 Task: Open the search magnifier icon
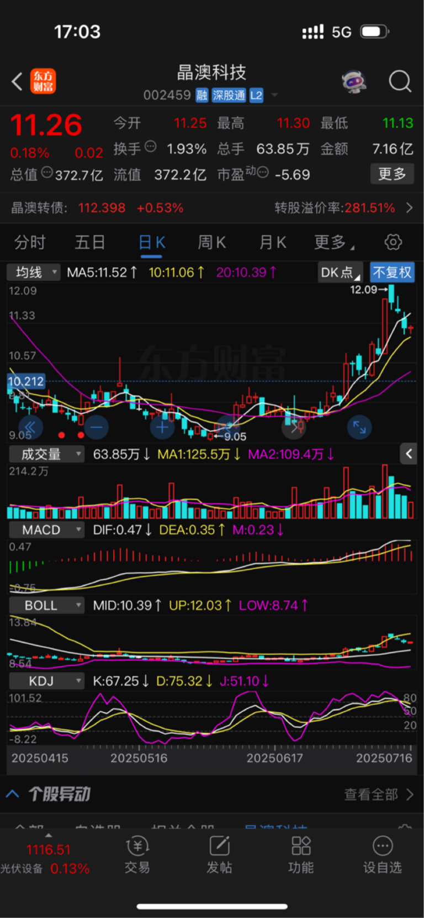click(x=400, y=82)
